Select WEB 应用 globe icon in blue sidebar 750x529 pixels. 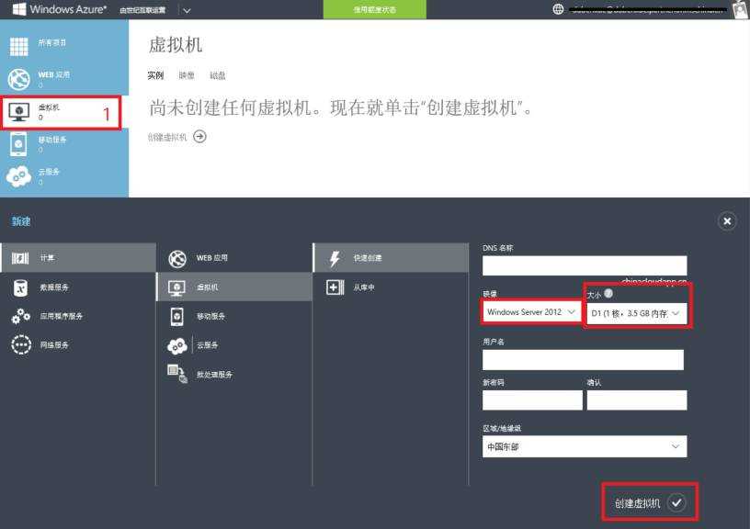click(18, 79)
